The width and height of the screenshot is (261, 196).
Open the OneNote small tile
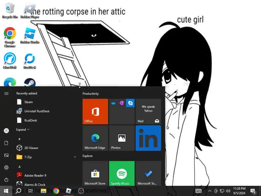point(122,103)
